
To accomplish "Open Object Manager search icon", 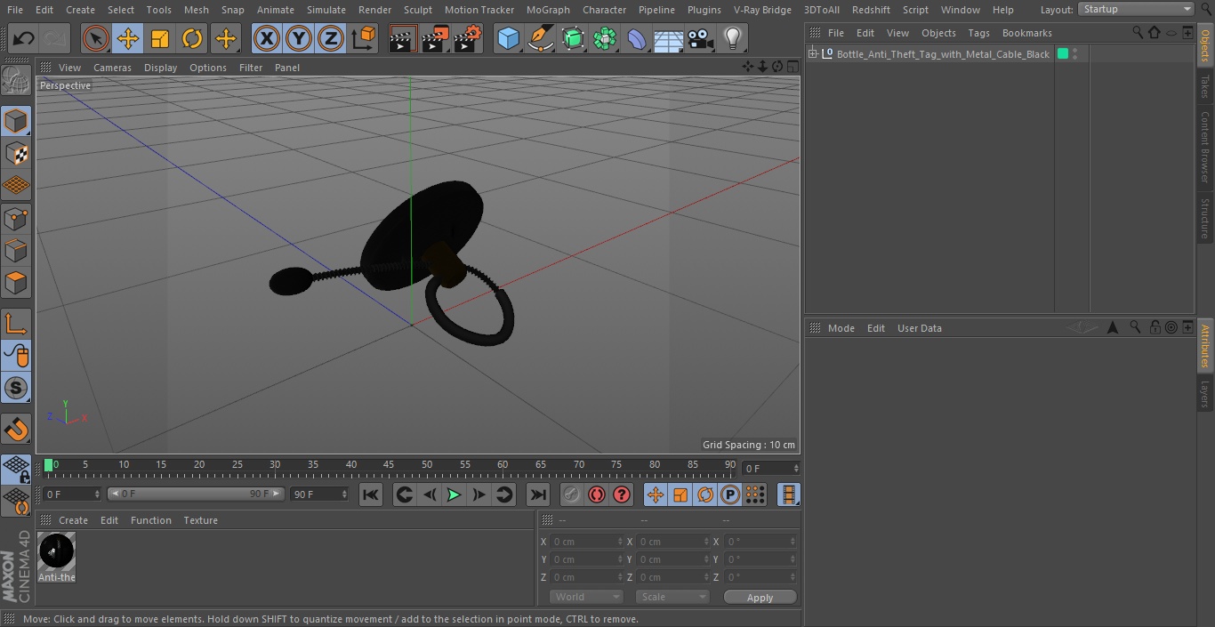I will tap(1138, 32).
